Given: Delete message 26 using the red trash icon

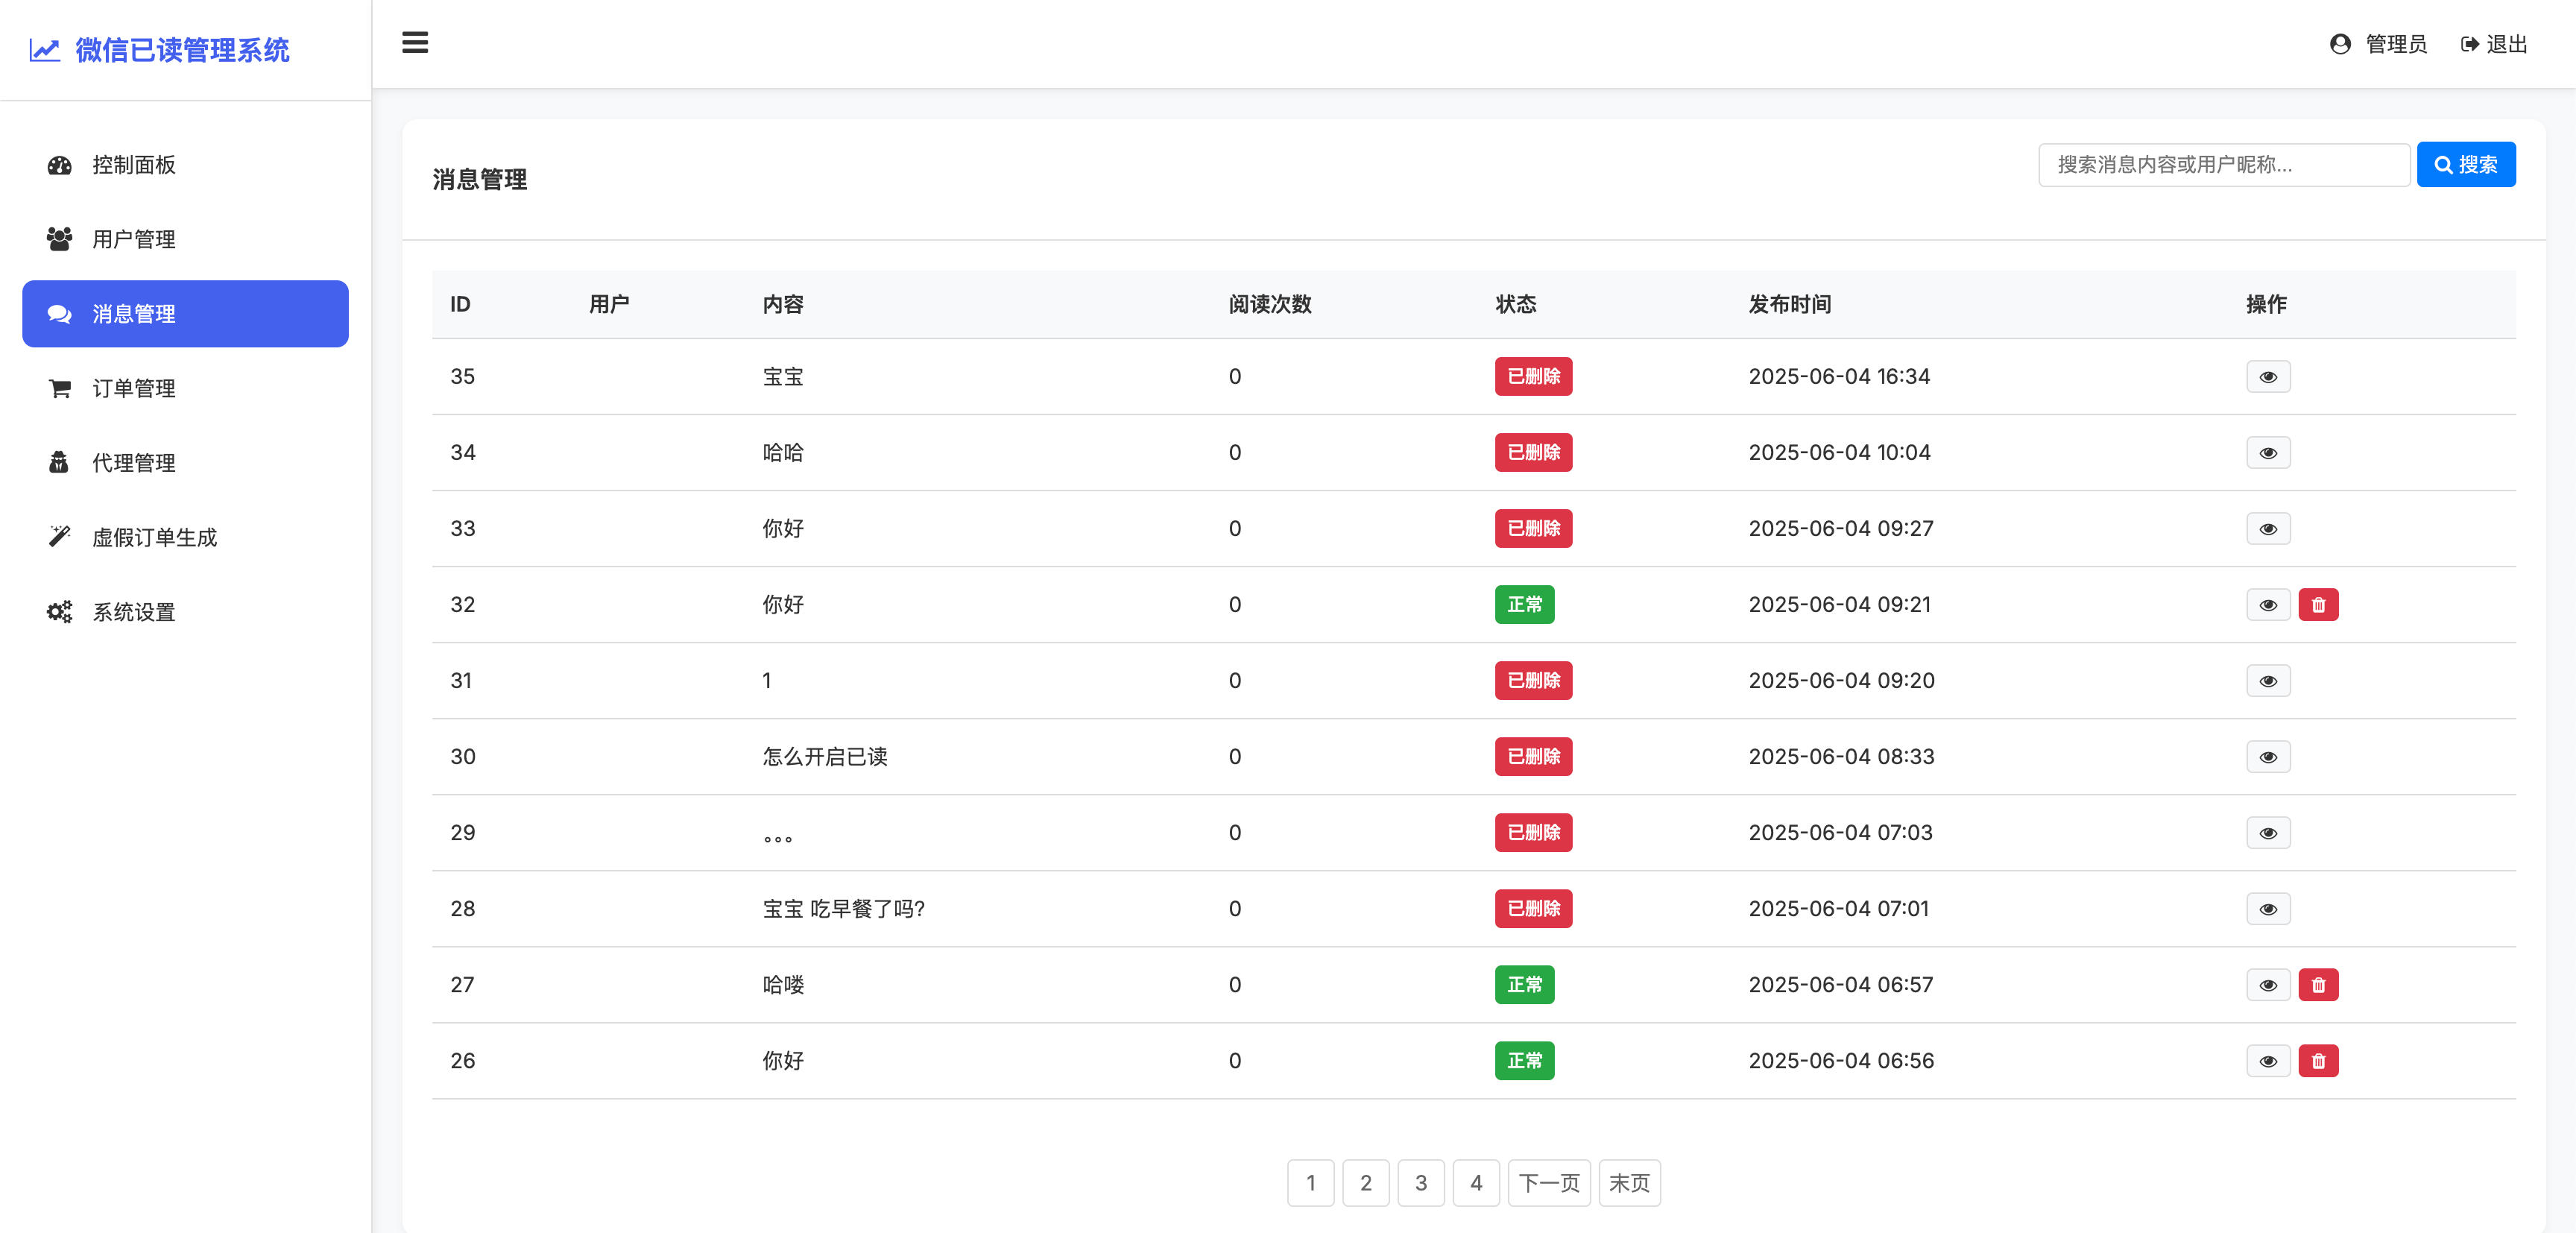Looking at the screenshot, I should 2318,1061.
